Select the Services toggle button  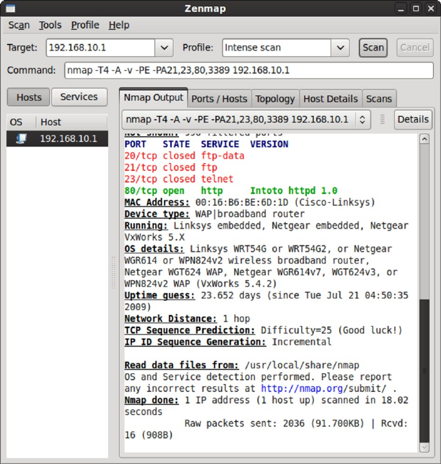[79, 97]
